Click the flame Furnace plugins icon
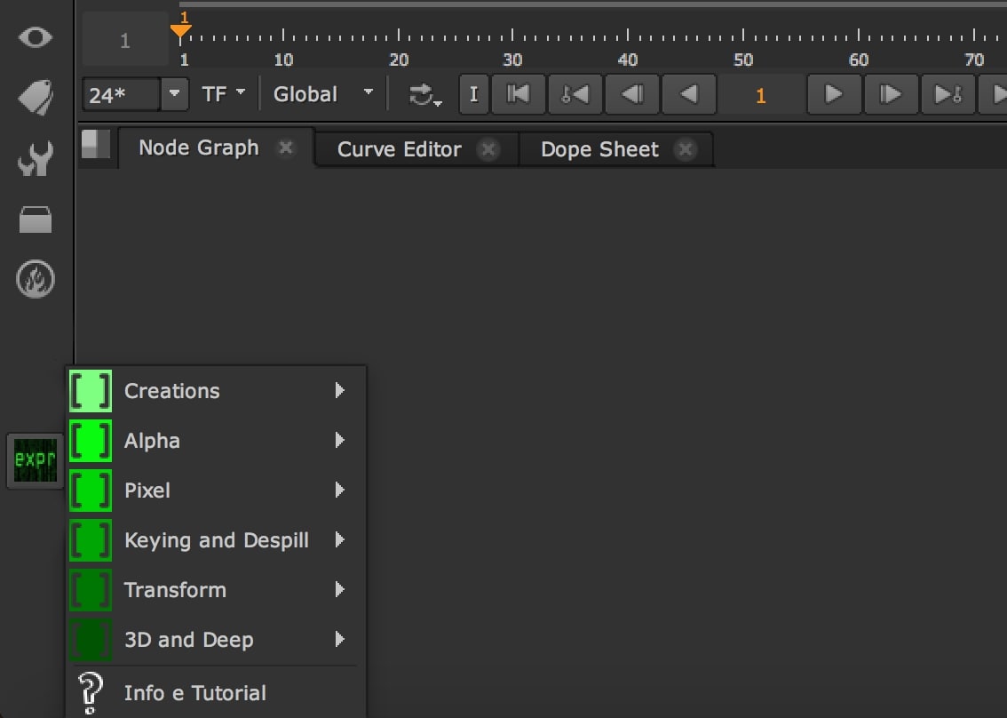Image resolution: width=1007 pixels, height=718 pixels. [36, 280]
